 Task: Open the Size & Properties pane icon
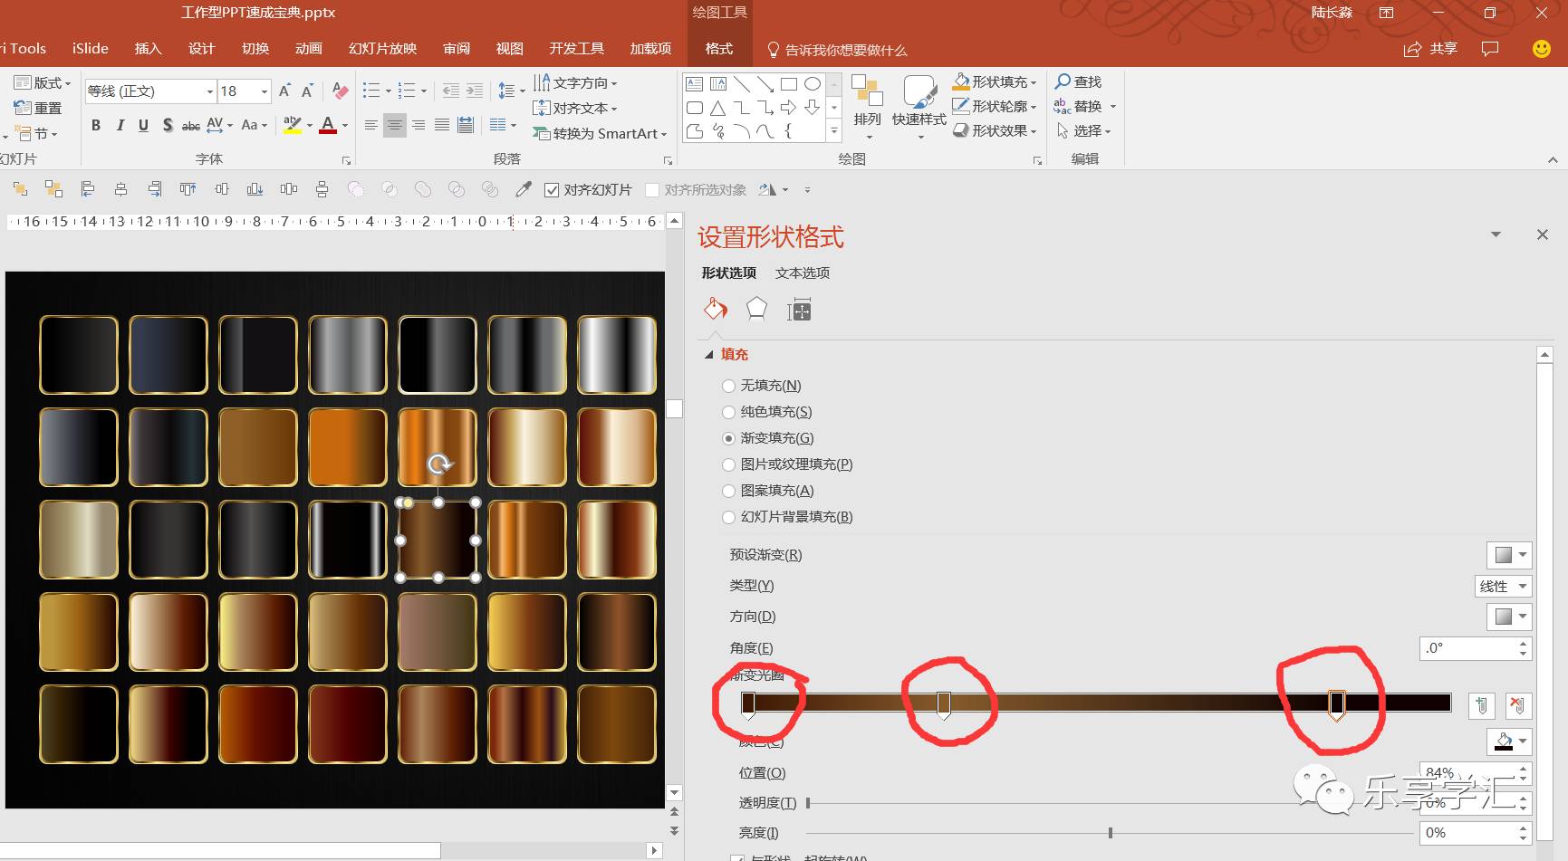click(x=799, y=311)
